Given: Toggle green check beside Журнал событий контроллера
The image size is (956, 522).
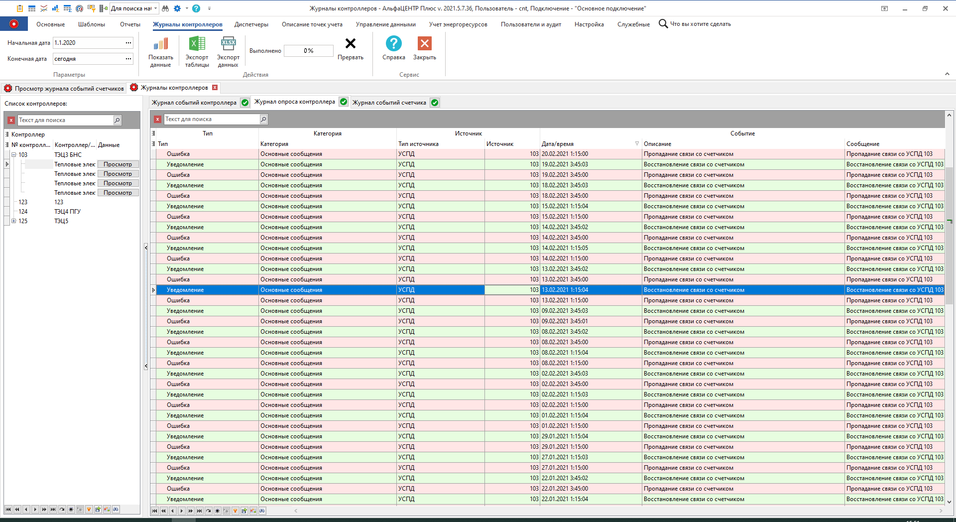Looking at the screenshot, I should (x=245, y=103).
